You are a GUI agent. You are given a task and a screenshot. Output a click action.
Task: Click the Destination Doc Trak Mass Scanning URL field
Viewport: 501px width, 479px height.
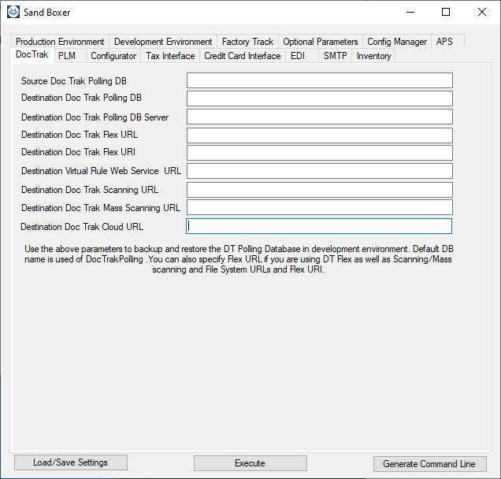[319, 207]
